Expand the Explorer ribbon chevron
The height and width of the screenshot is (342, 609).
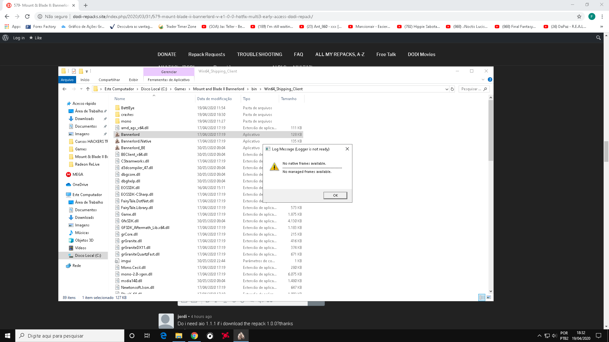click(x=483, y=79)
